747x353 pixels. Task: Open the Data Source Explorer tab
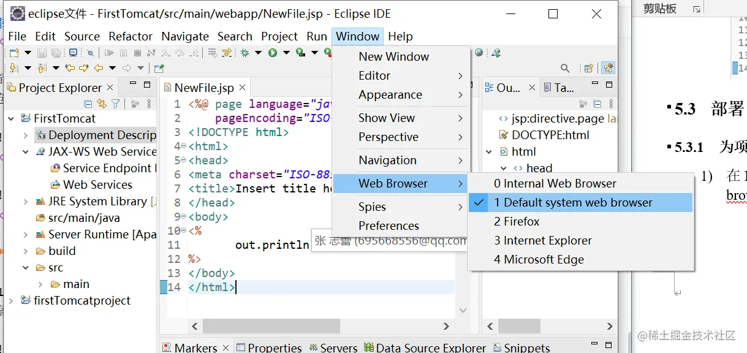pos(426,347)
